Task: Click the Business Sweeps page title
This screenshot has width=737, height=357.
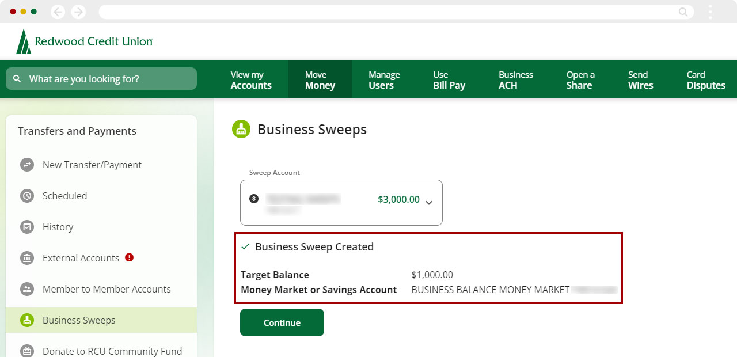Action: coord(312,130)
